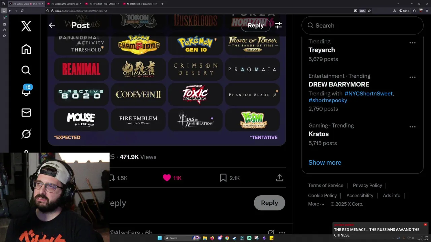The width and height of the screenshot is (431, 242).
Task: Go to the X home logo
Action: click(x=26, y=26)
